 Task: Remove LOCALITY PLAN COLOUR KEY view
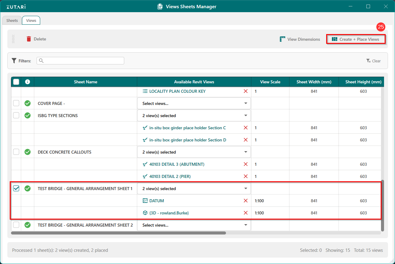(x=245, y=91)
